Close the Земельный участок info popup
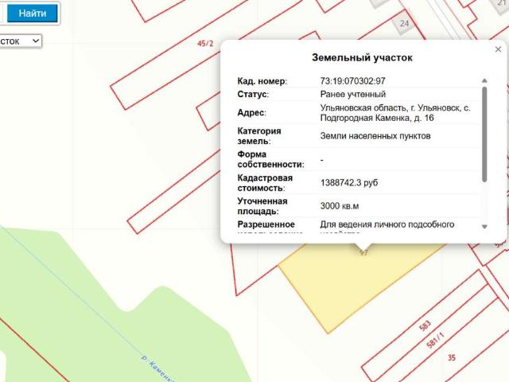Screen dimensions: 509x382 pos(498,49)
